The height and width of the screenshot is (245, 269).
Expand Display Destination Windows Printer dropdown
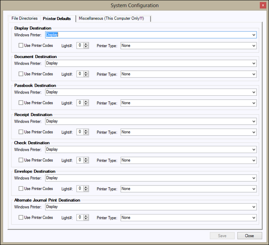click(x=254, y=35)
